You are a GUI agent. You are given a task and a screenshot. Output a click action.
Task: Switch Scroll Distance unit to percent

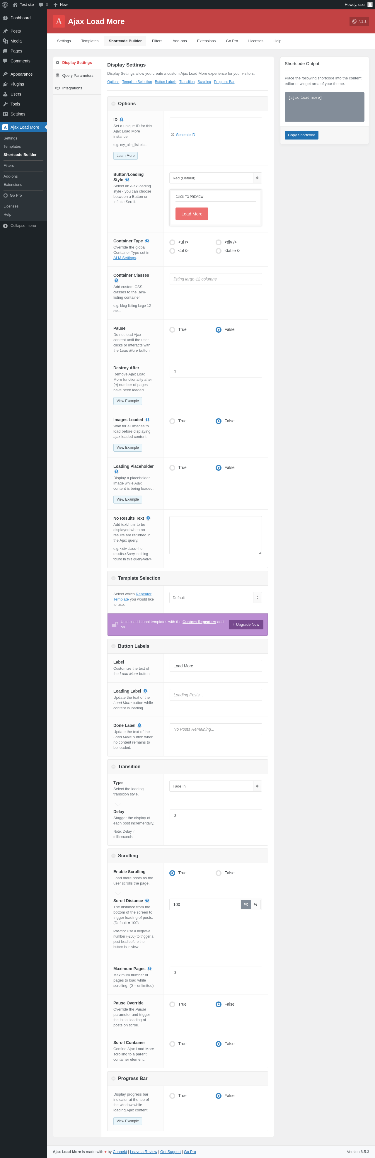click(255, 904)
